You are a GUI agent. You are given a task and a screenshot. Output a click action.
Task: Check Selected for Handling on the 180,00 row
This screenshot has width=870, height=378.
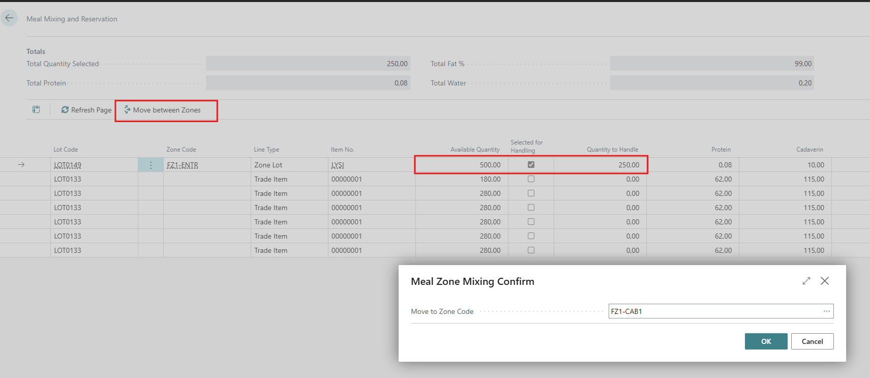[x=531, y=179]
